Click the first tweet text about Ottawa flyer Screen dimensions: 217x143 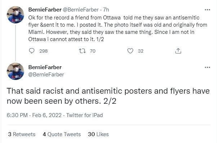(x=118, y=28)
